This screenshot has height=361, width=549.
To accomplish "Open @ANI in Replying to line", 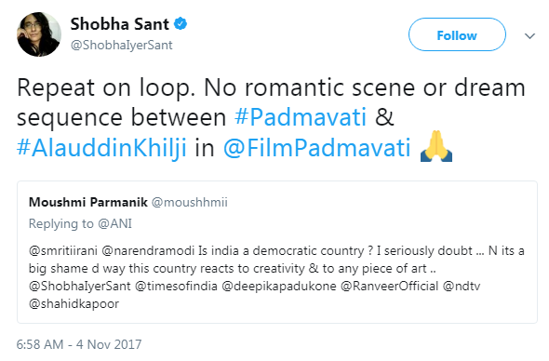I will tap(114, 223).
